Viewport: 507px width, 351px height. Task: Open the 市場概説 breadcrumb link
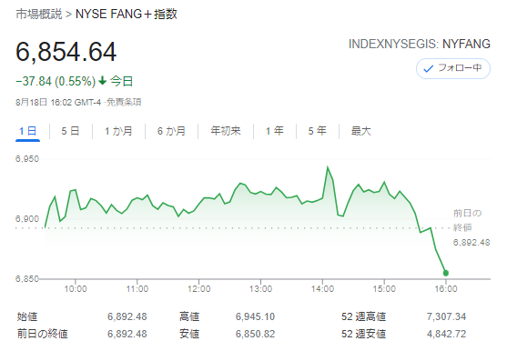39,15
